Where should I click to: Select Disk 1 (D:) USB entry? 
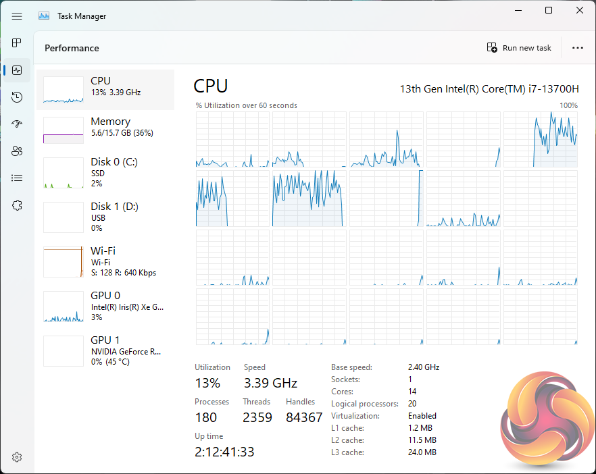pos(105,217)
